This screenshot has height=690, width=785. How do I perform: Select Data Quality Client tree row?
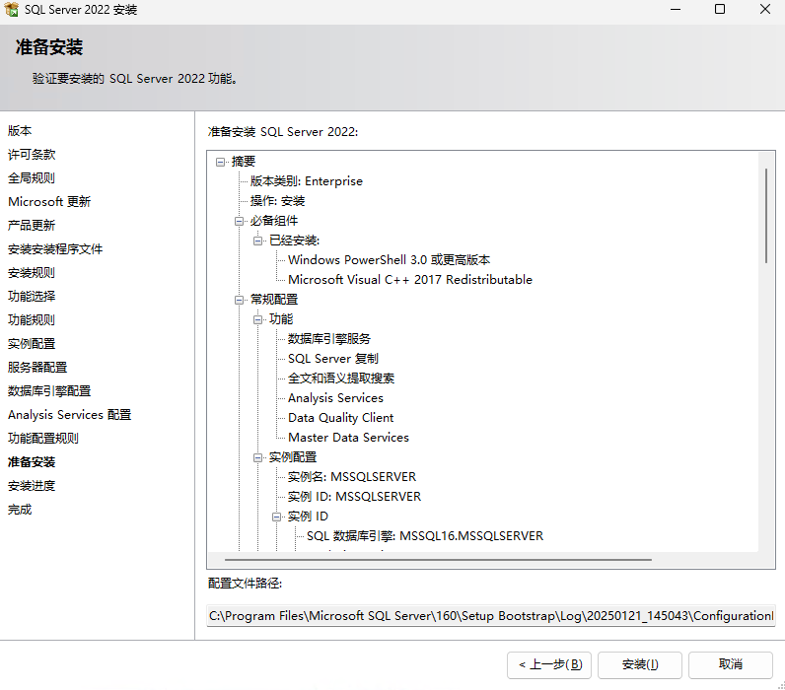coord(340,417)
